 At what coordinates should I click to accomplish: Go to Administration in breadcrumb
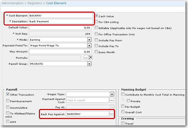(13, 3)
